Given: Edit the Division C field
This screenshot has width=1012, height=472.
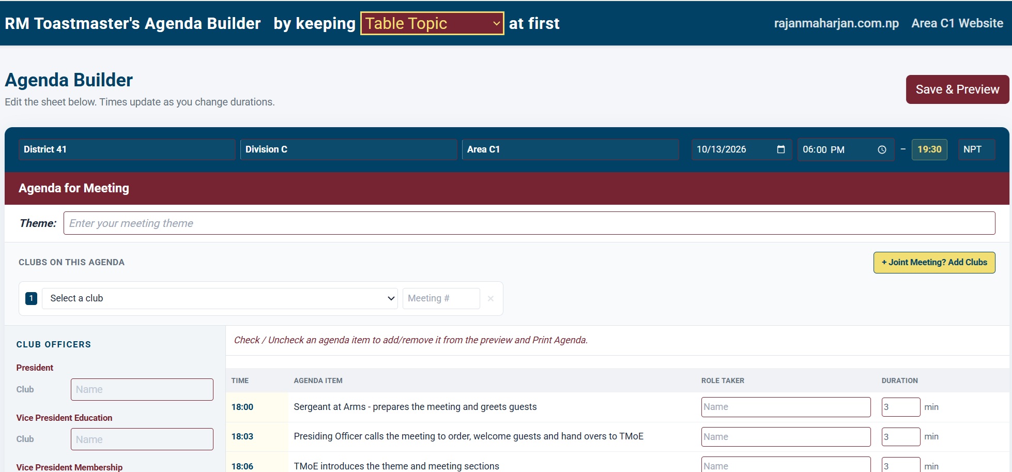Looking at the screenshot, I should (348, 149).
